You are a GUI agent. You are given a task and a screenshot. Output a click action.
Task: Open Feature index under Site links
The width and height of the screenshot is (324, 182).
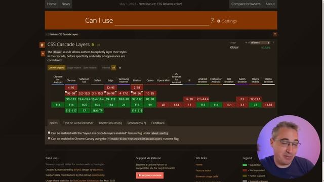pyautogui.click(x=203, y=170)
